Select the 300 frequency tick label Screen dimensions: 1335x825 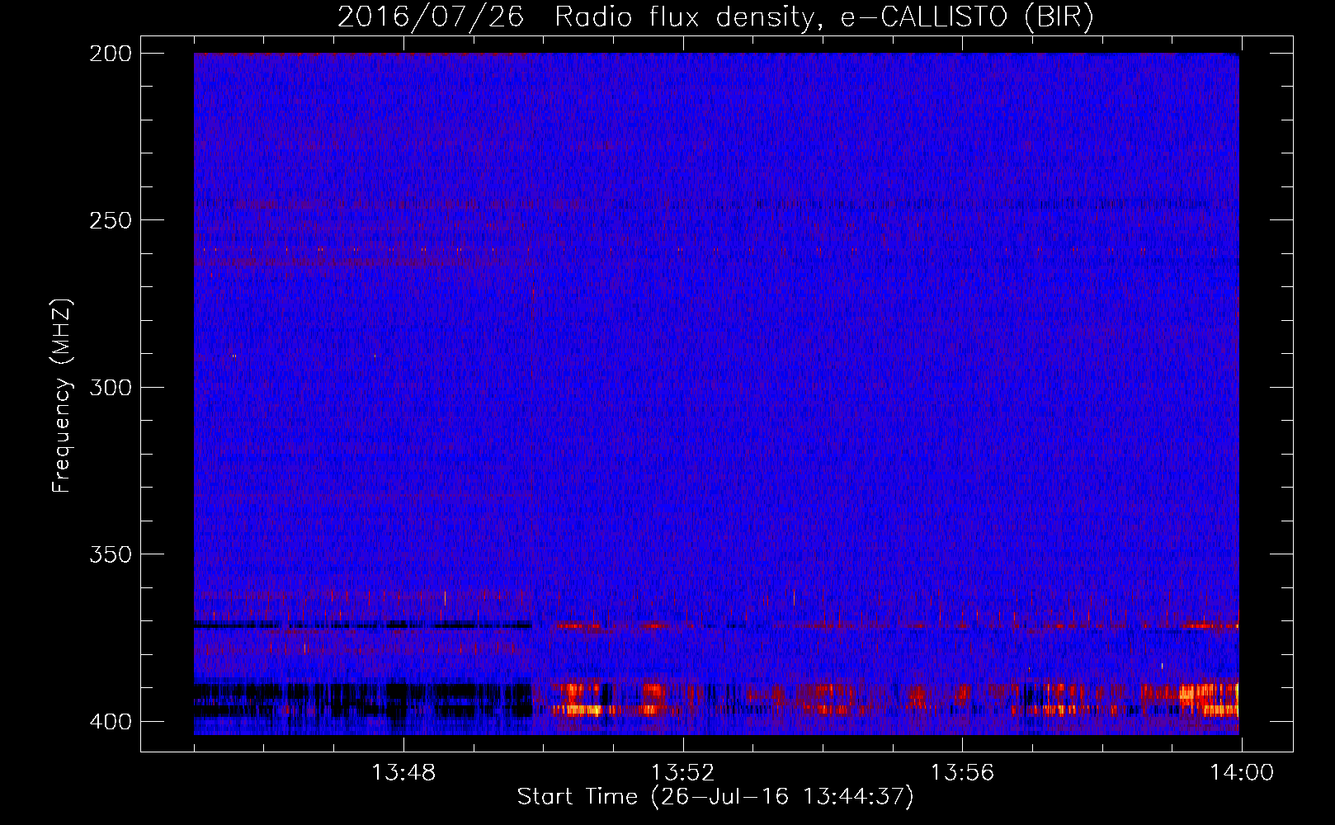110,387
